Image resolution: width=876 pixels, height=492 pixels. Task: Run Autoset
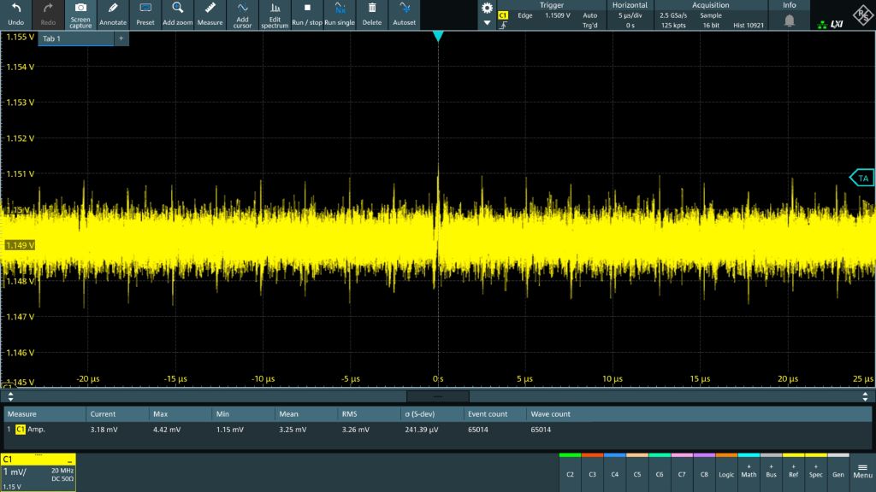(403, 14)
